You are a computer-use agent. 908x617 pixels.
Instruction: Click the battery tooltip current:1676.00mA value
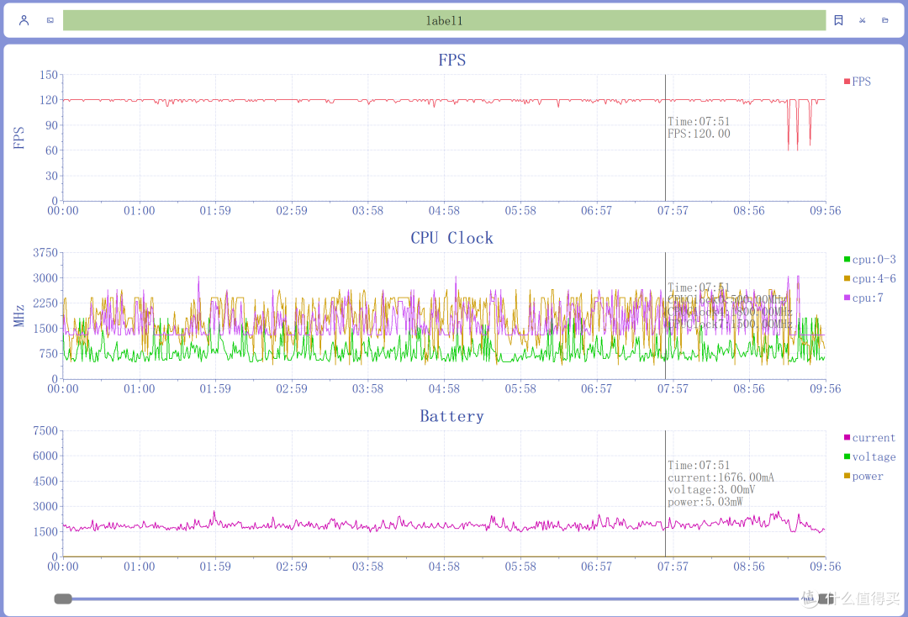click(721, 477)
